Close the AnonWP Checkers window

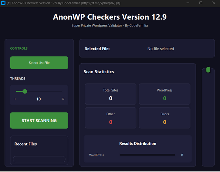point(214,3)
